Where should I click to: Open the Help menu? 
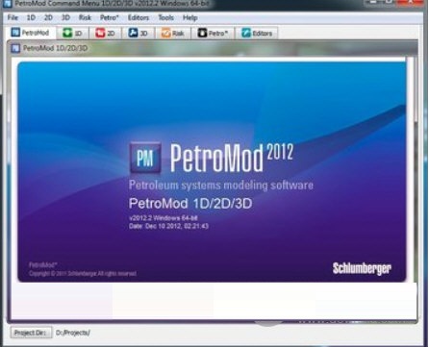[x=189, y=17]
